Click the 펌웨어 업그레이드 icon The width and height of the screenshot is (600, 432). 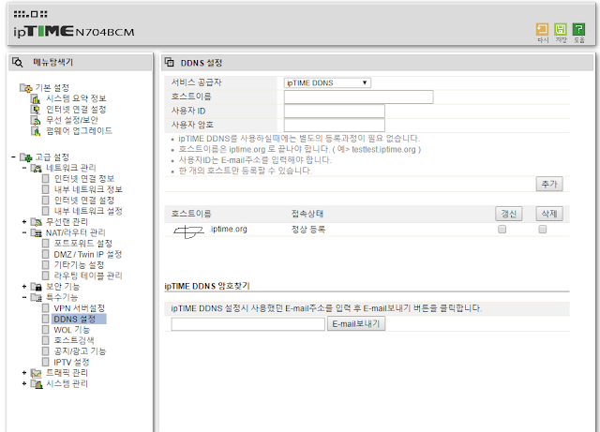point(36,131)
